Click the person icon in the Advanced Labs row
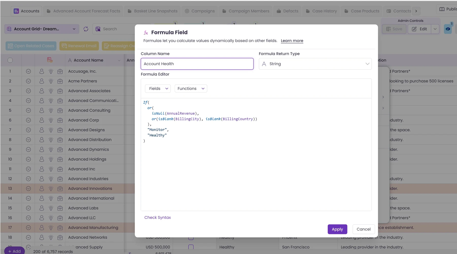 pos(42,208)
